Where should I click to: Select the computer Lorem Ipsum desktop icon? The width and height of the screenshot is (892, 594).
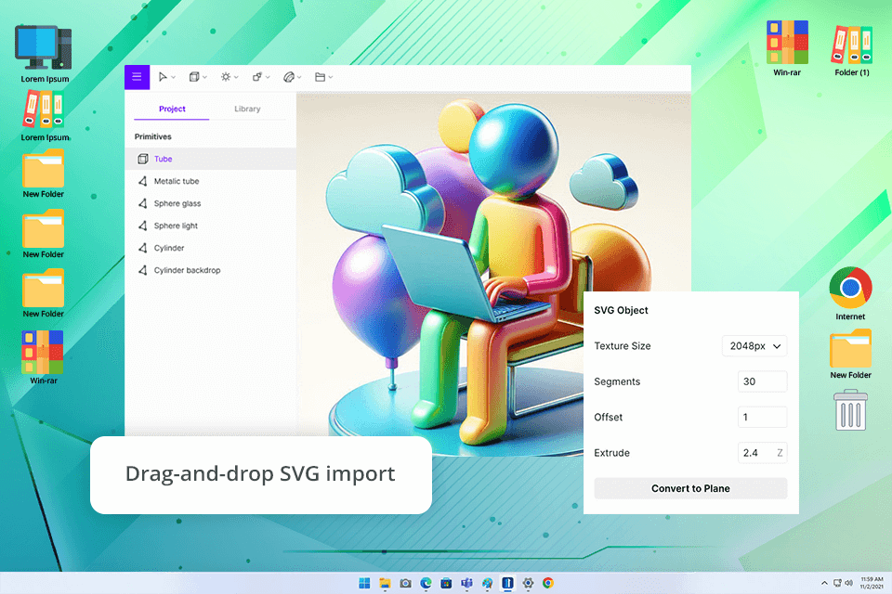coord(45,54)
